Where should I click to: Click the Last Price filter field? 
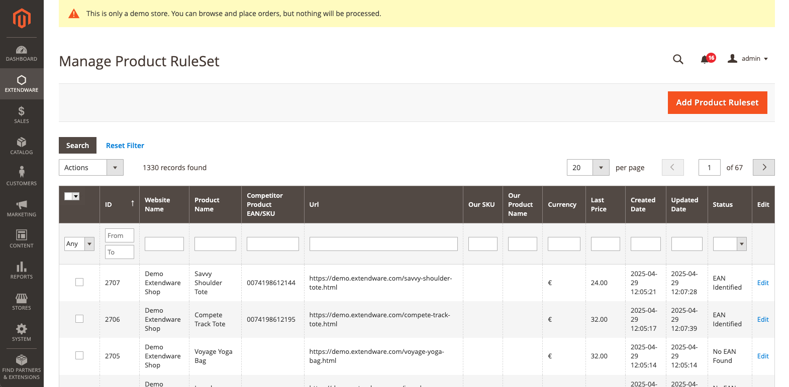point(606,244)
